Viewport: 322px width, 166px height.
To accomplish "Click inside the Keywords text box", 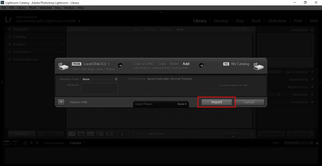I will pyautogui.click(x=100, y=88).
